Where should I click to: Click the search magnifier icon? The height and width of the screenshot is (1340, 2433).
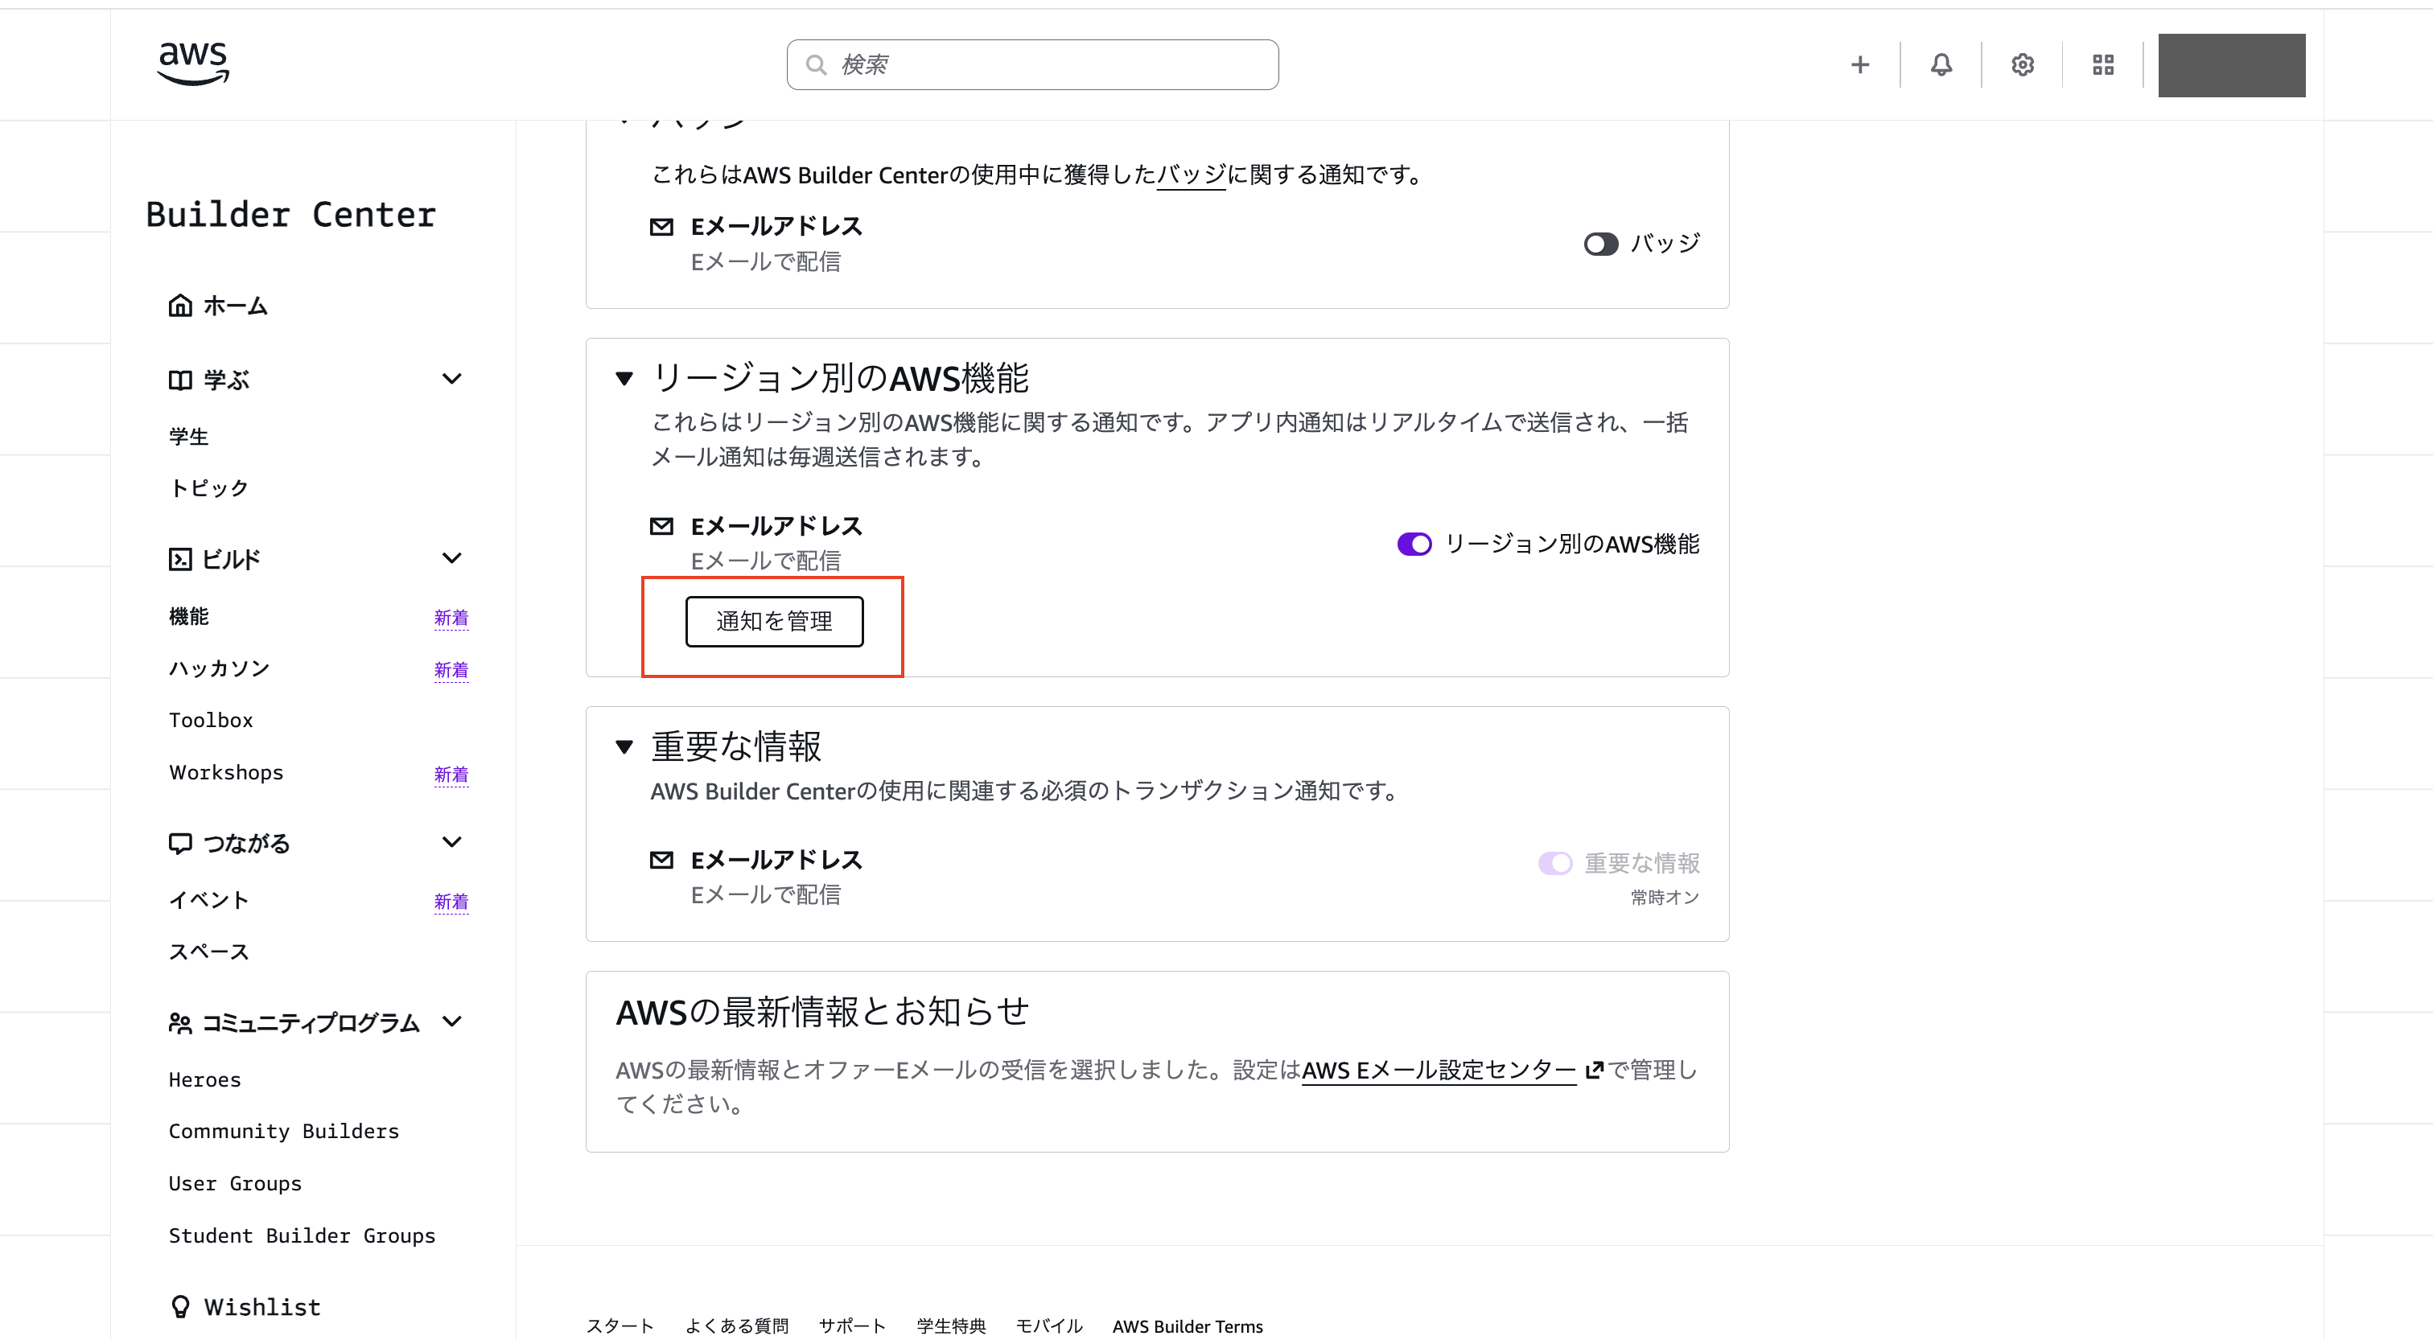tap(816, 64)
